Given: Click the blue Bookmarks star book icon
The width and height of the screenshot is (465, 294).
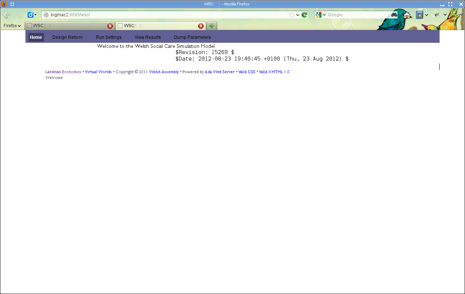Looking at the screenshot, I should pyautogui.click(x=420, y=15).
